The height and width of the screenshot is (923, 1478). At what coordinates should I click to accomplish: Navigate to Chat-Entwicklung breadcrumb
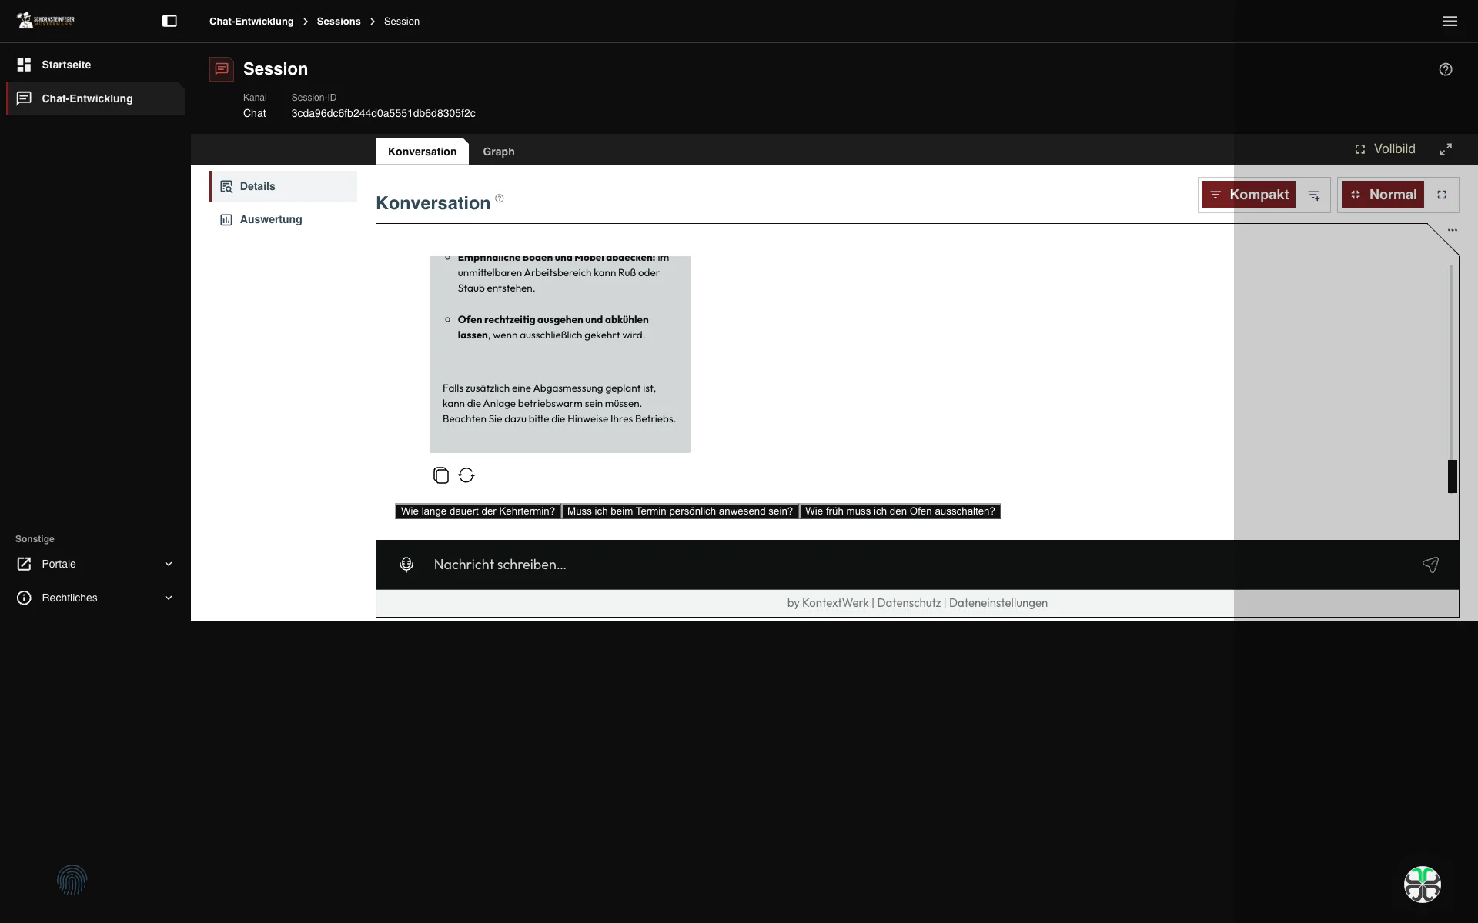coord(252,21)
